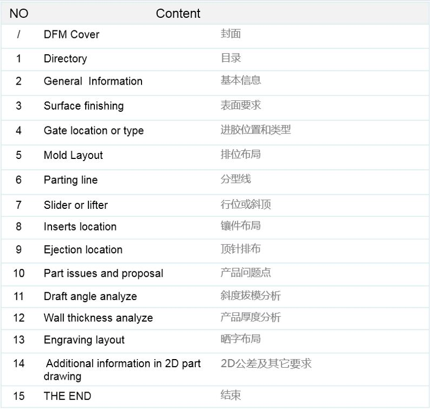Screen dimensions: 430x409
Task: Jump to 'Draft angle analyze'
Action: [x=90, y=296]
